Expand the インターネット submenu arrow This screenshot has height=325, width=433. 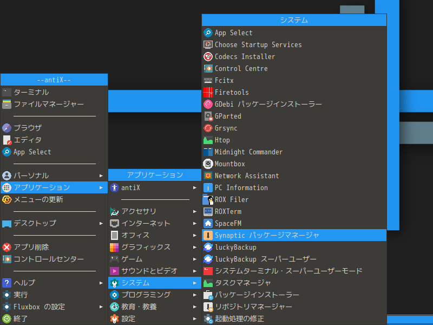coord(195,223)
